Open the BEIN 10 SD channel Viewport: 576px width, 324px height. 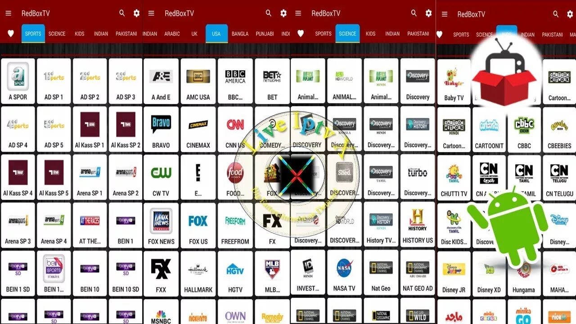tap(126, 274)
